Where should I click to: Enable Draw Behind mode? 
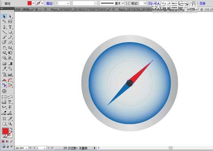click(x=7, y=146)
